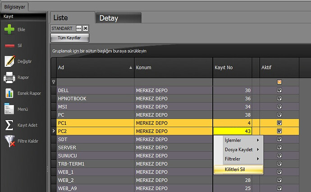Switch to the Liste tab
The height and width of the screenshot is (192, 311).
click(73, 18)
